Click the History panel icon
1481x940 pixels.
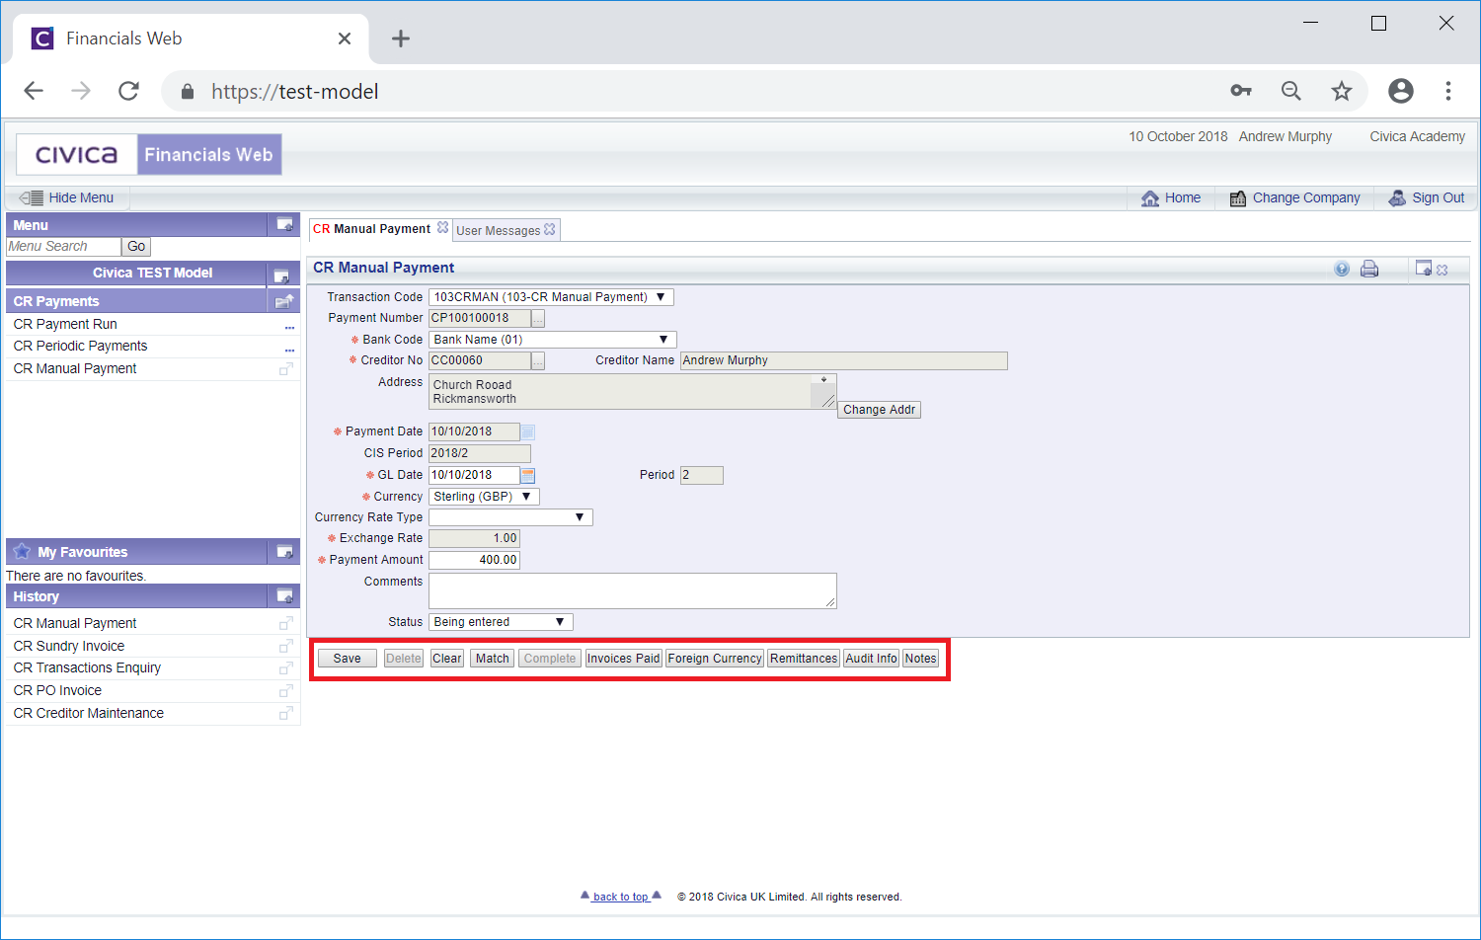pyautogui.click(x=284, y=596)
